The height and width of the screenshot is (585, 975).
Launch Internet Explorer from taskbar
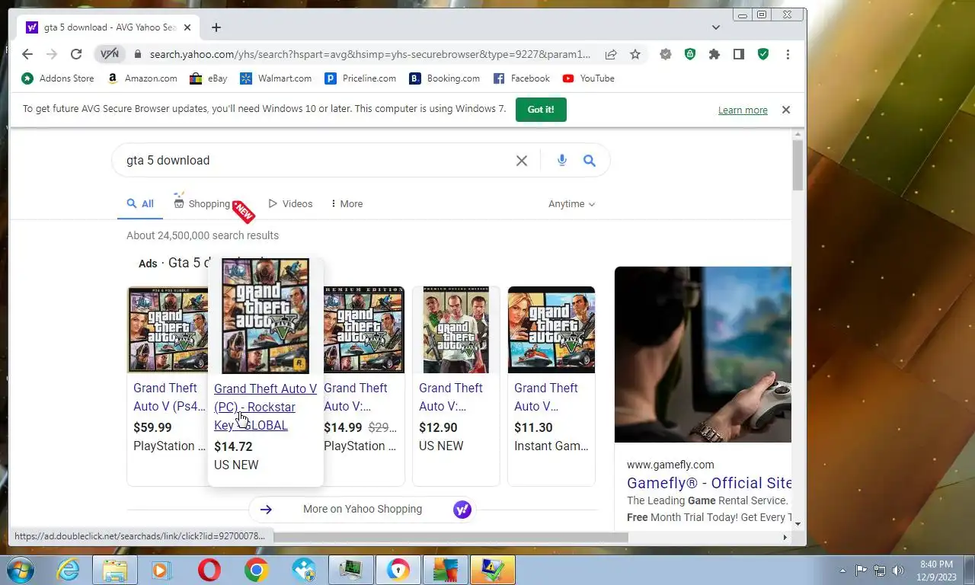pos(69,570)
